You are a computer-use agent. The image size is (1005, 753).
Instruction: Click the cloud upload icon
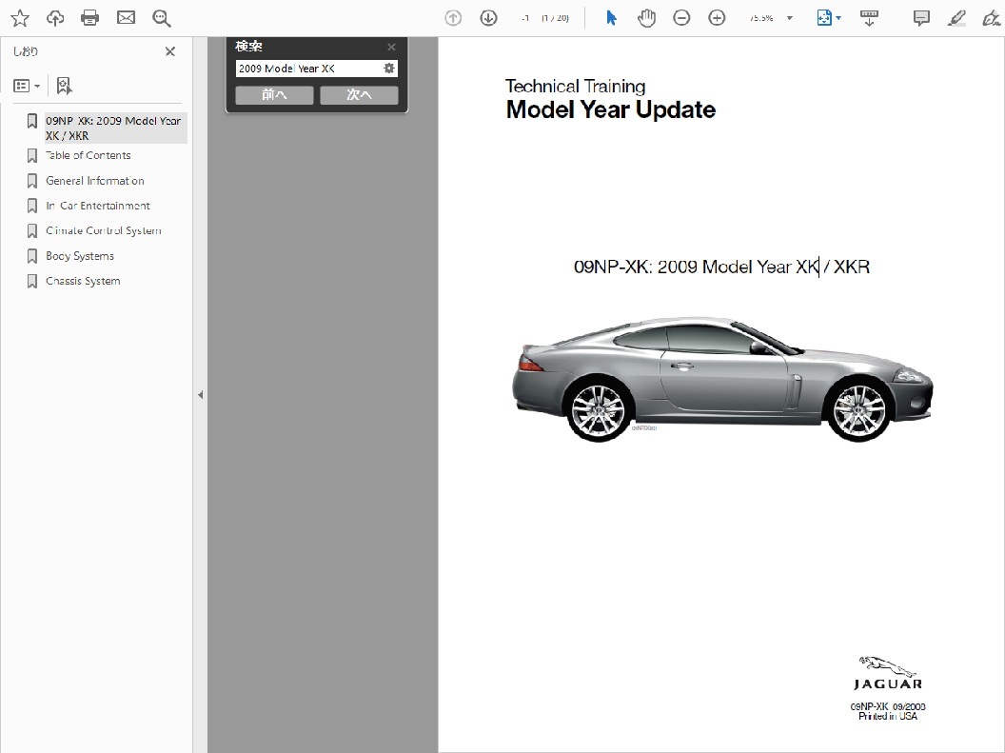tap(55, 18)
